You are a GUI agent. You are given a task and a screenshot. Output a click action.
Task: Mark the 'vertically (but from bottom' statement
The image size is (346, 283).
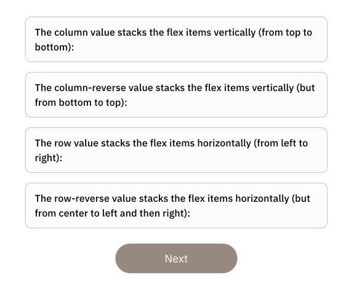coord(176,95)
